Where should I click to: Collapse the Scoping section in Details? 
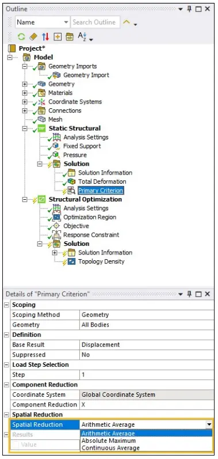pyautogui.click(x=6, y=305)
